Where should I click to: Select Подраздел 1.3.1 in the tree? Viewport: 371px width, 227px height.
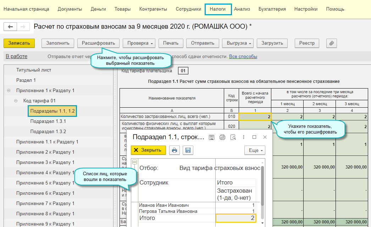coord(48,121)
